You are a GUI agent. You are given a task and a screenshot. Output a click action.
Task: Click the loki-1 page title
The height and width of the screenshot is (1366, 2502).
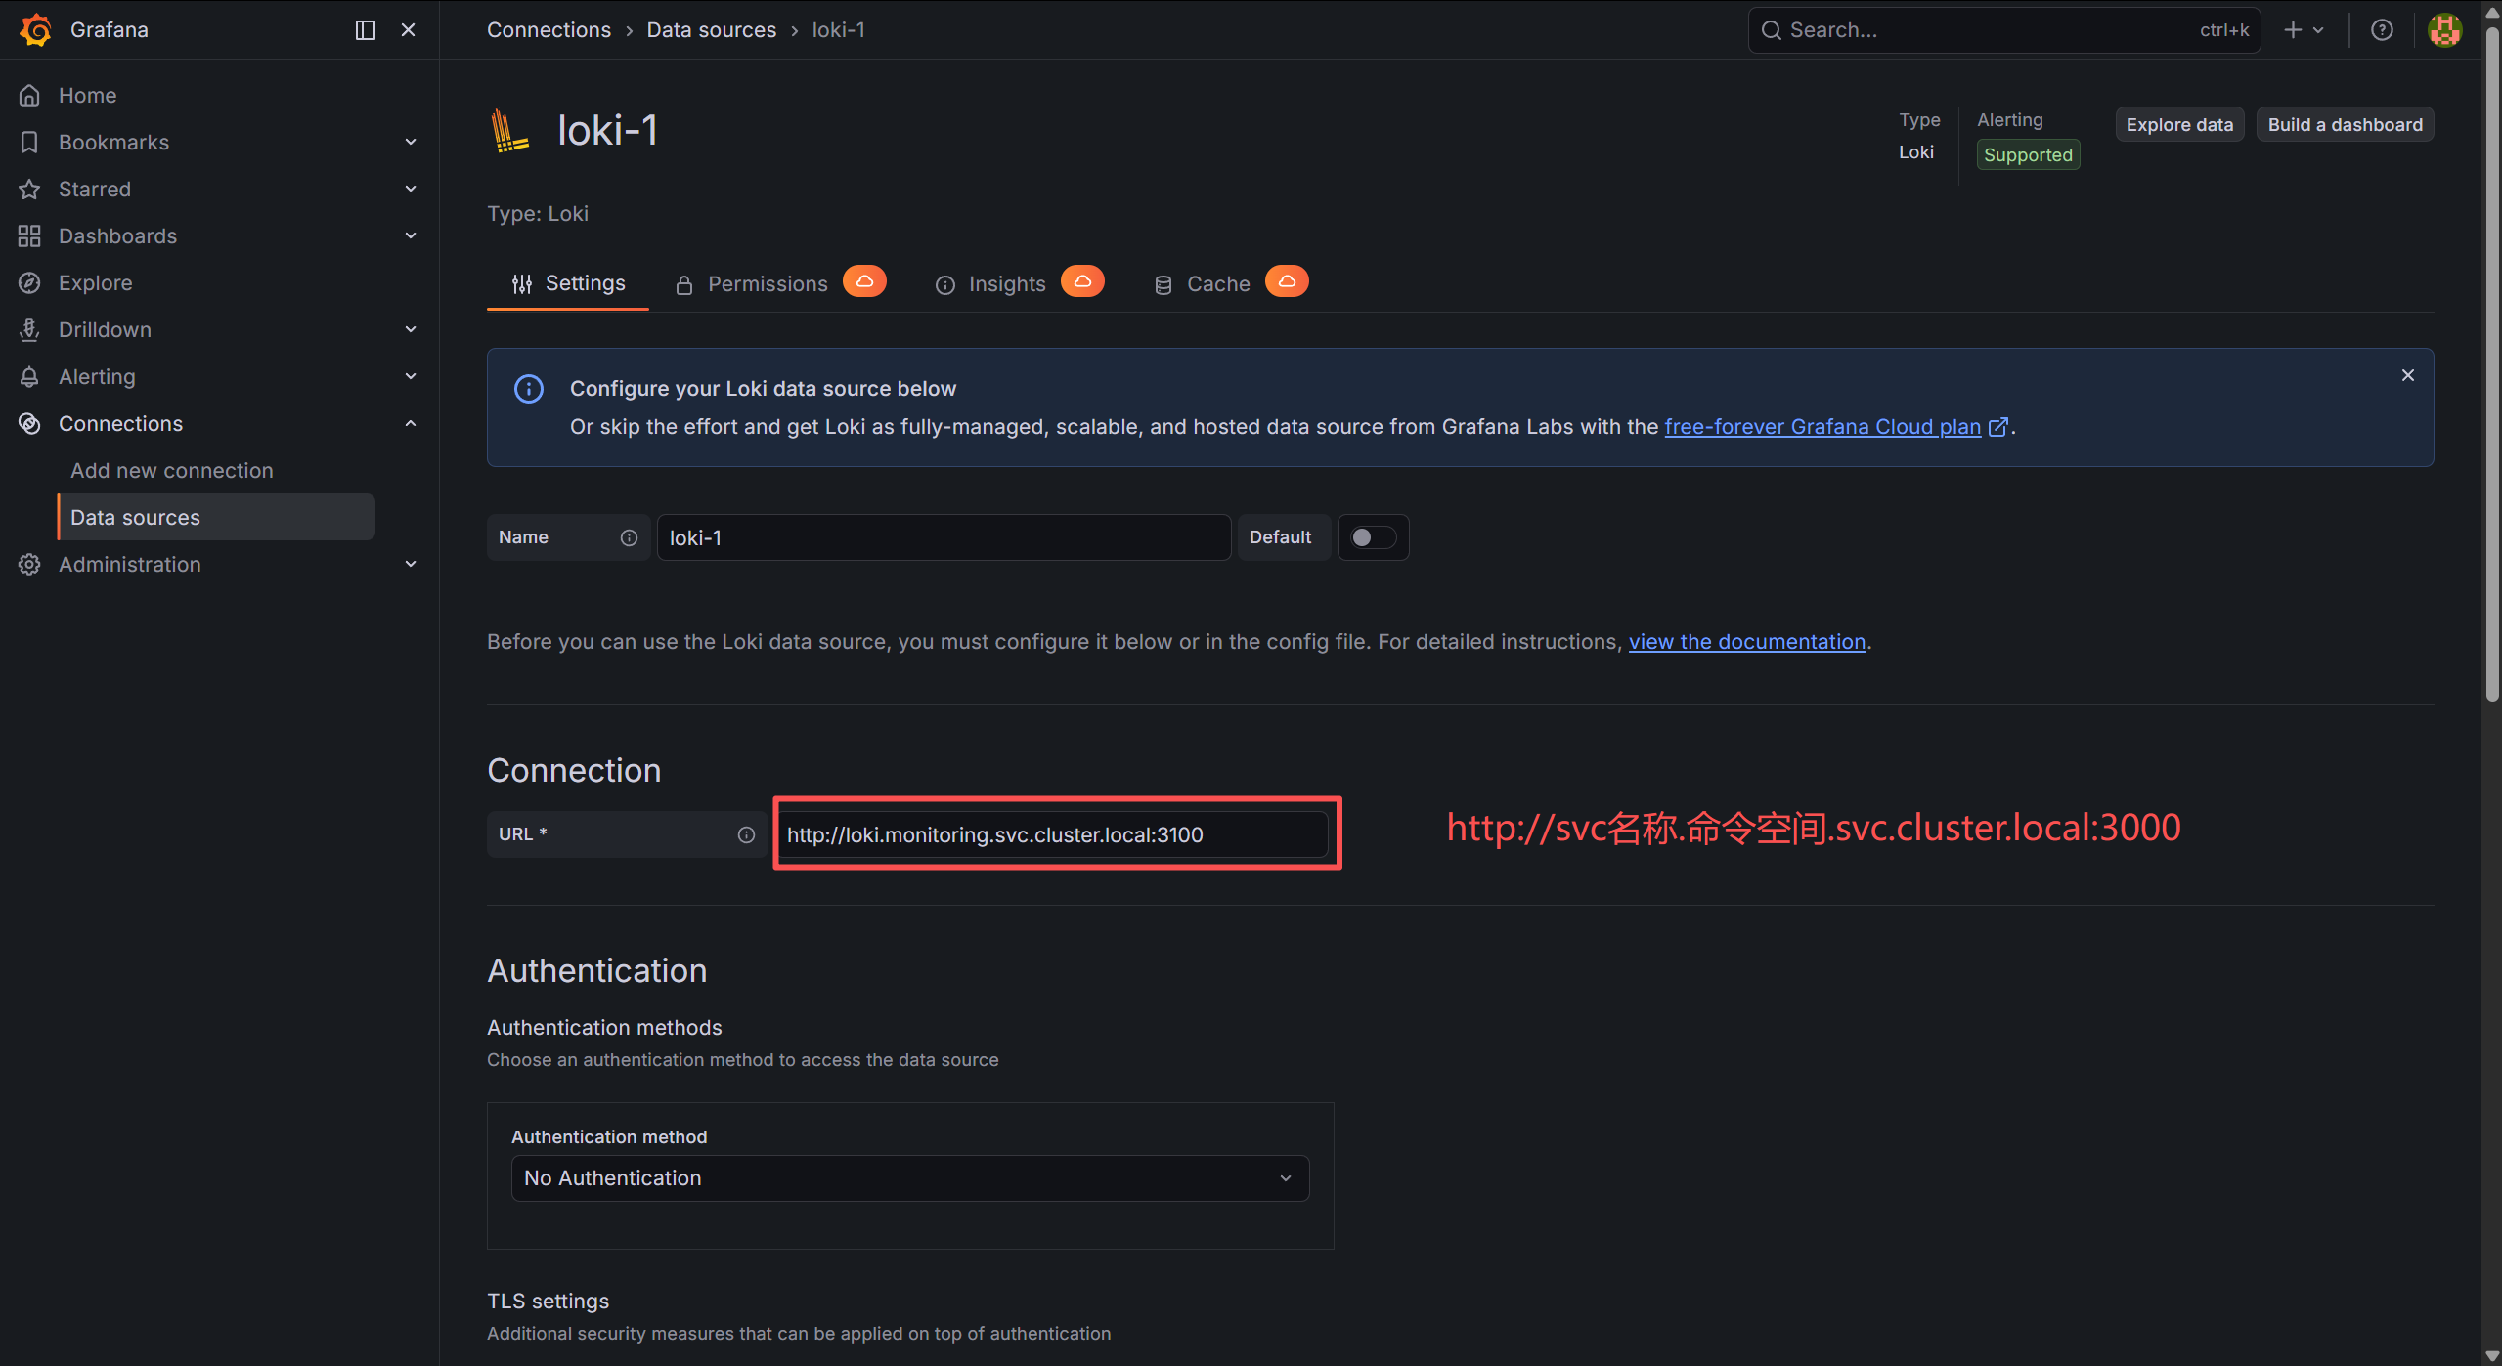(607, 130)
